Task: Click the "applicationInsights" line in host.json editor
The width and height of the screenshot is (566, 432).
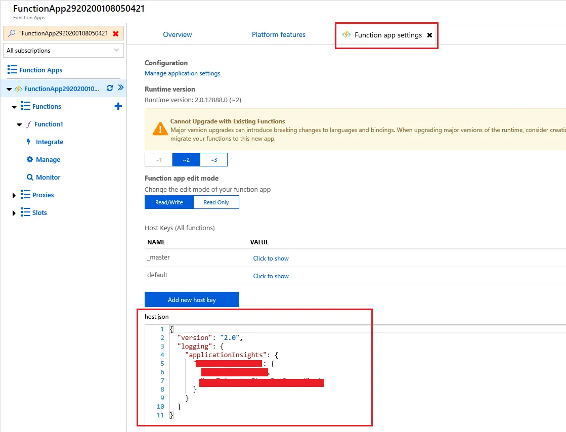Action: click(231, 355)
